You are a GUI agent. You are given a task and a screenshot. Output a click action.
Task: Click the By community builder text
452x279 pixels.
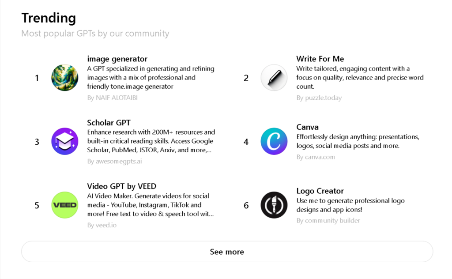[328, 220]
